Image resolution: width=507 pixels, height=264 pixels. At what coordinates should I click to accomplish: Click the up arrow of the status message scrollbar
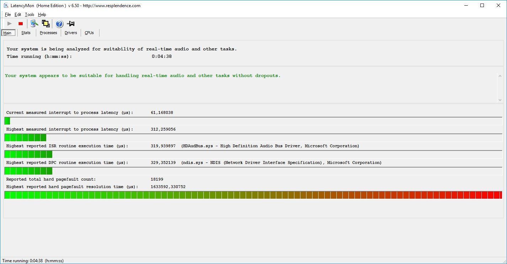(500, 76)
